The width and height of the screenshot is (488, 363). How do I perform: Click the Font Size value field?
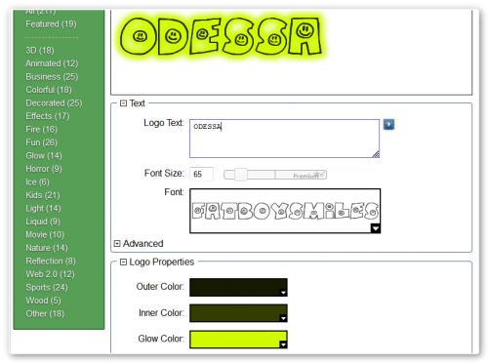point(201,174)
